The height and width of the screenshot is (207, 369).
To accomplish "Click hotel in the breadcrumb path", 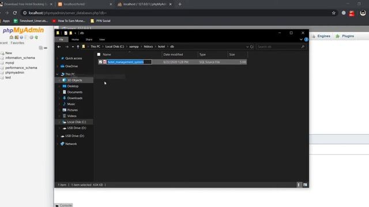I will [x=161, y=47].
